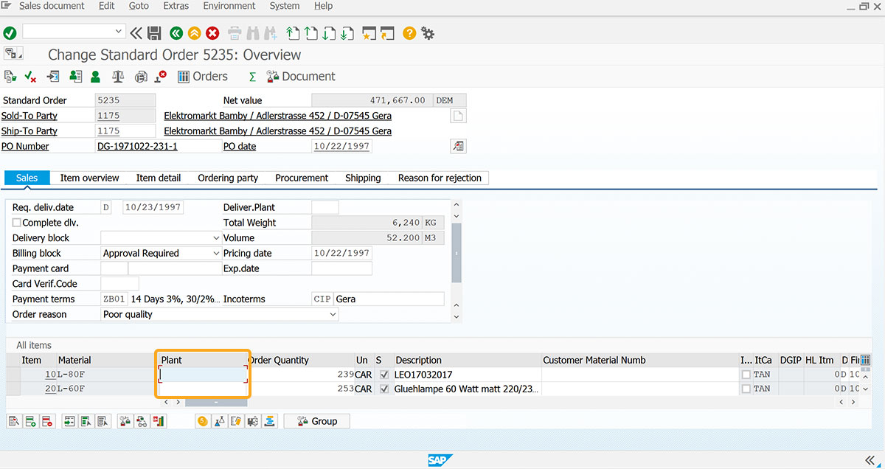This screenshot has height=469, width=885.
Task: Toggle the I... checkbox in LEO17032017 row
Action: 746,375
